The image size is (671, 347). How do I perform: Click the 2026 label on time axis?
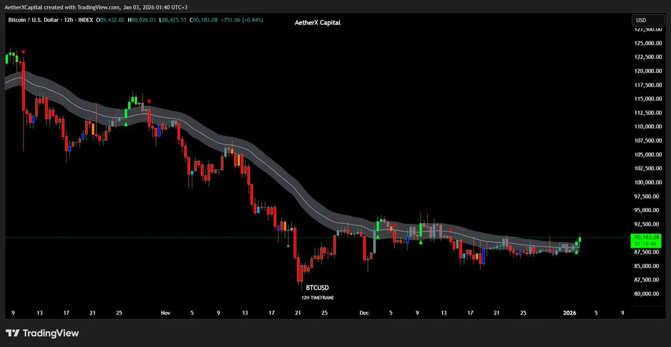(569, 313)
